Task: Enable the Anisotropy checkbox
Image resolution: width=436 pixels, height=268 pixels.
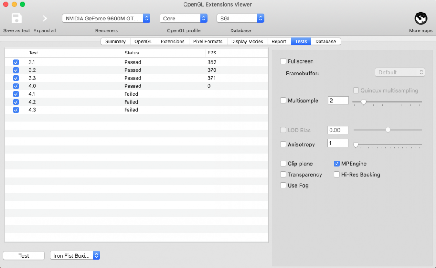Action: [283, 144]
